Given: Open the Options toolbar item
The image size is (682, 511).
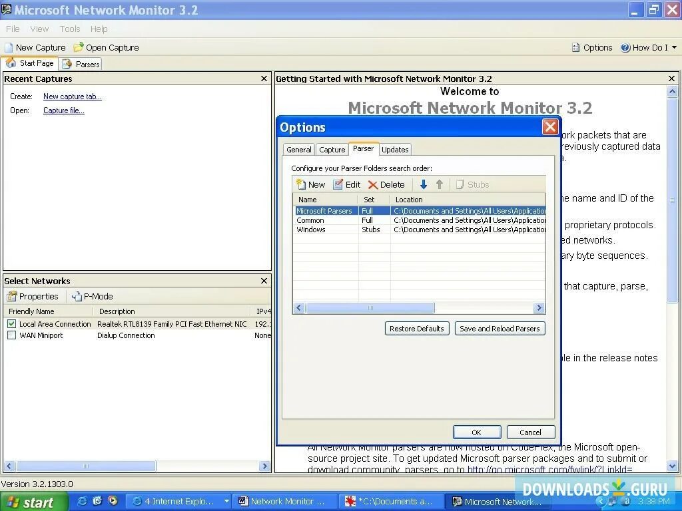Looking at the screenshot, I should point(592,47).
